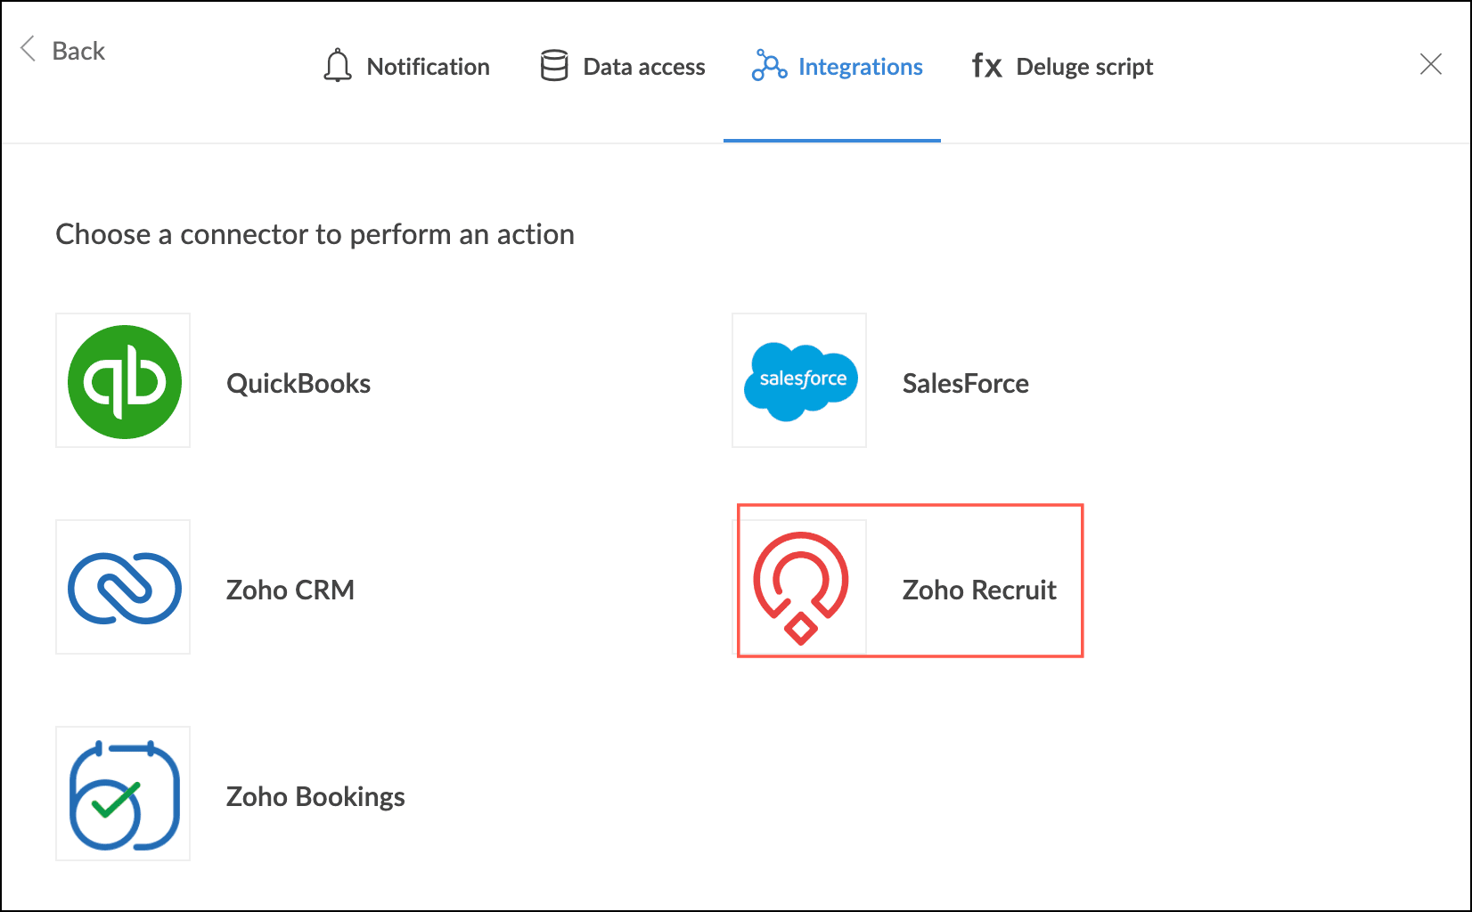This screenshot has width=1472, height=912.
Task: Open the Zoho Bookings calendar icon
Action: click(x=124, y=794)
